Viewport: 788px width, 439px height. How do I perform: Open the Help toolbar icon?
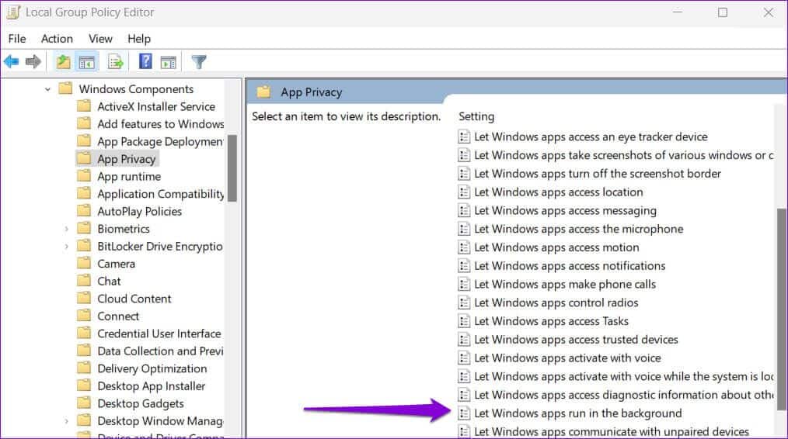[x=145, y=62]
